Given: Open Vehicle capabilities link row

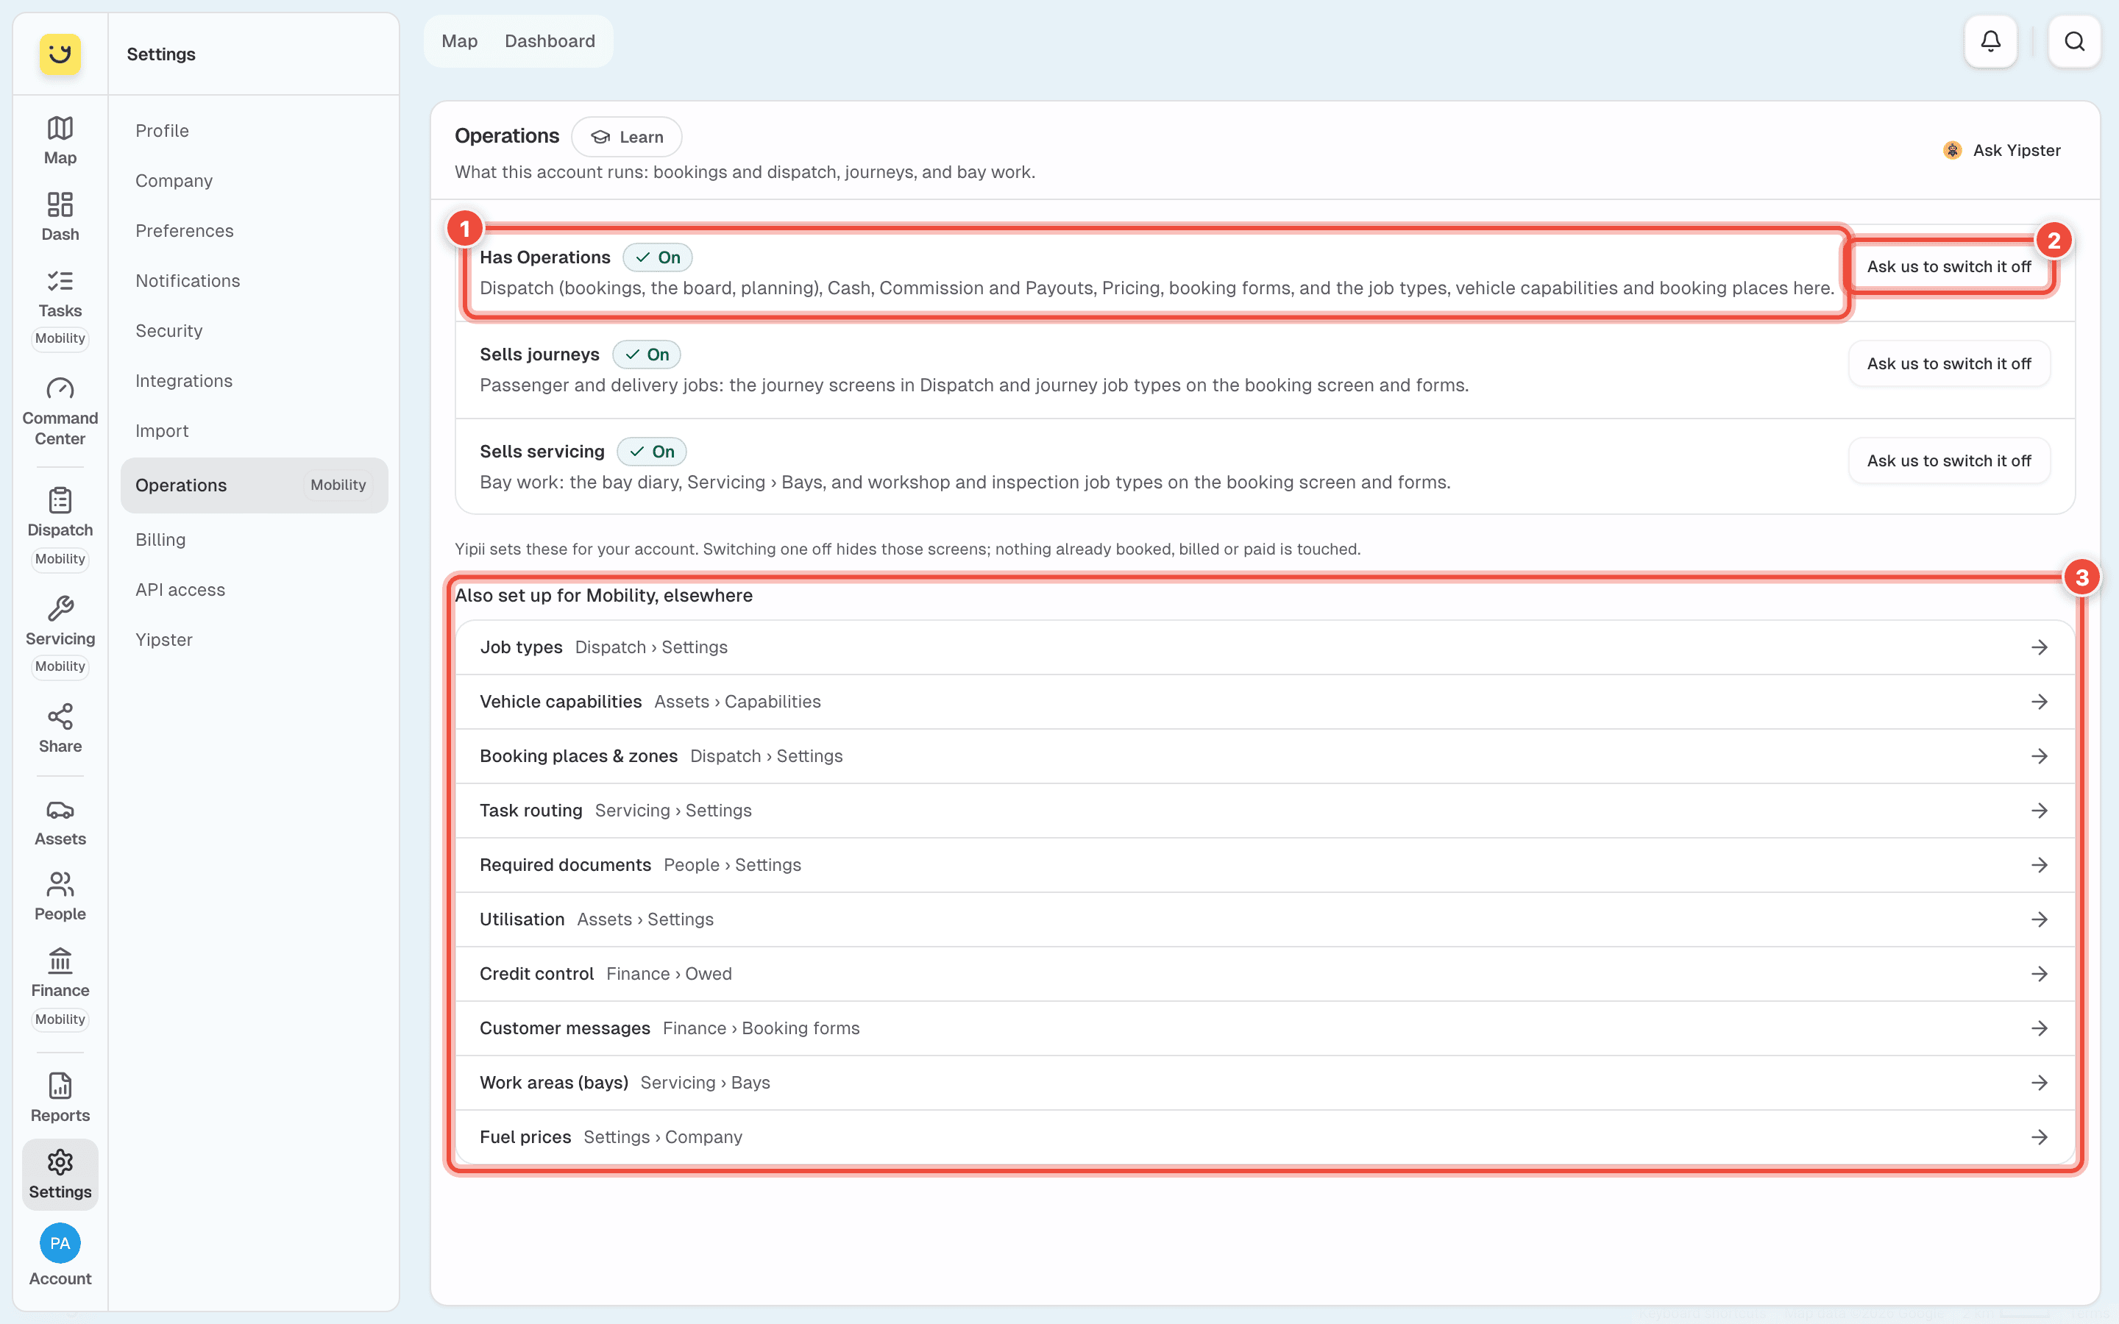Looking at the screenshot, I should [x=1266, y=702].
